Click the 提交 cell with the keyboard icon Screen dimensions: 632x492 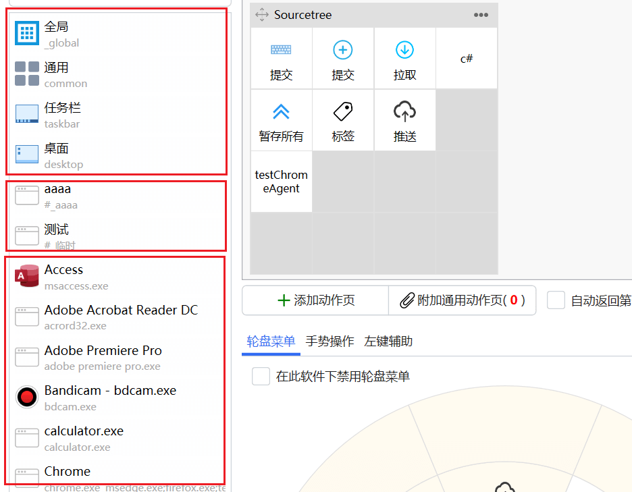[x=282, y=59]
